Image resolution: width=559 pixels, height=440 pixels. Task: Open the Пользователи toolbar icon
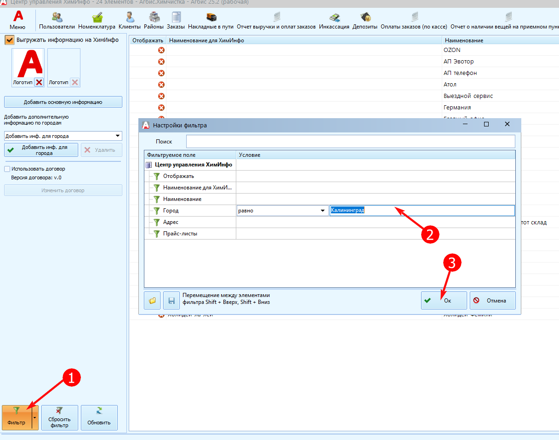57,17
